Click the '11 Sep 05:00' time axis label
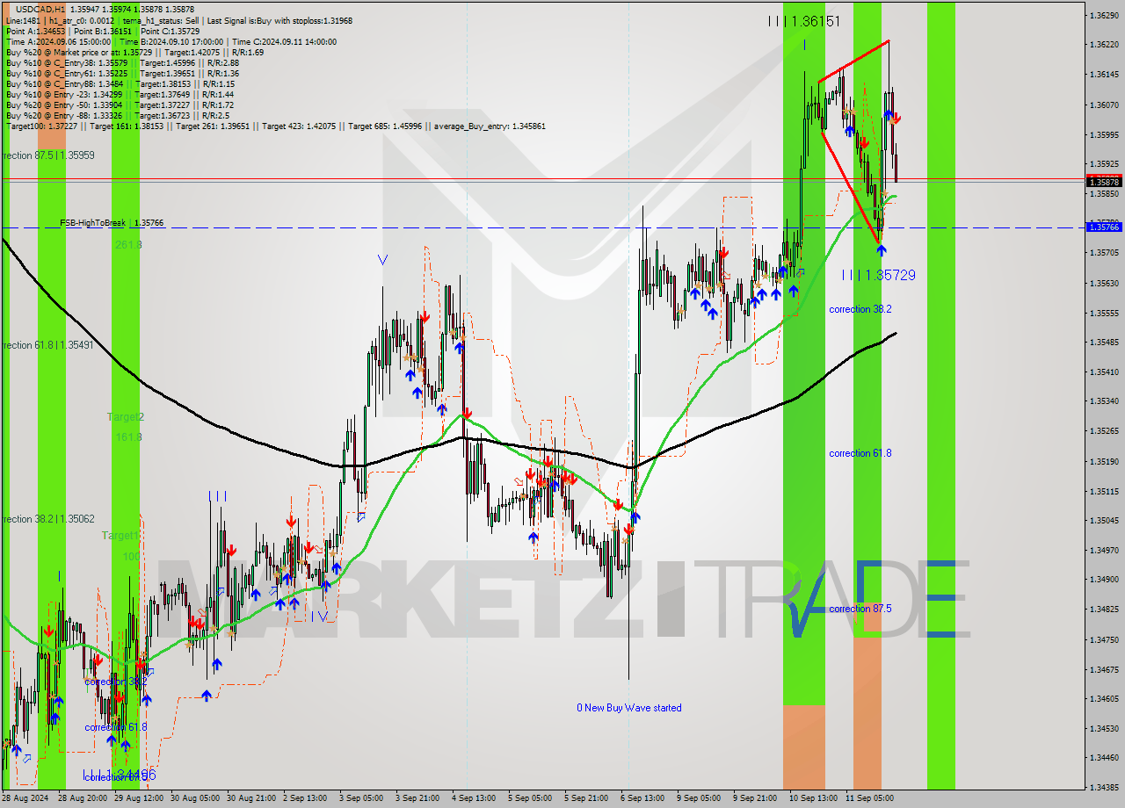Image resolution: width=1125 pixels, height=808 pixels. (870, 798)
